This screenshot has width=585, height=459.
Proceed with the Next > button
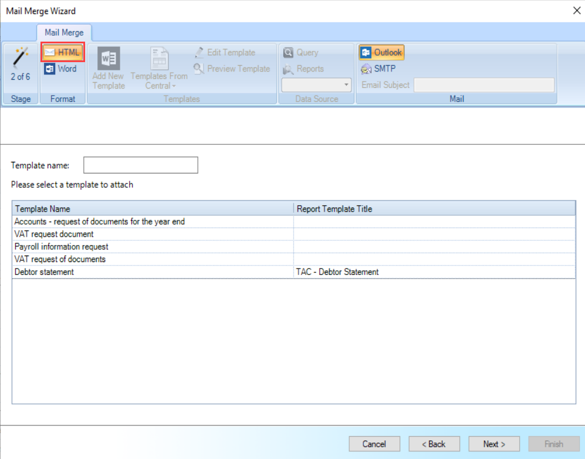(494, 444)
